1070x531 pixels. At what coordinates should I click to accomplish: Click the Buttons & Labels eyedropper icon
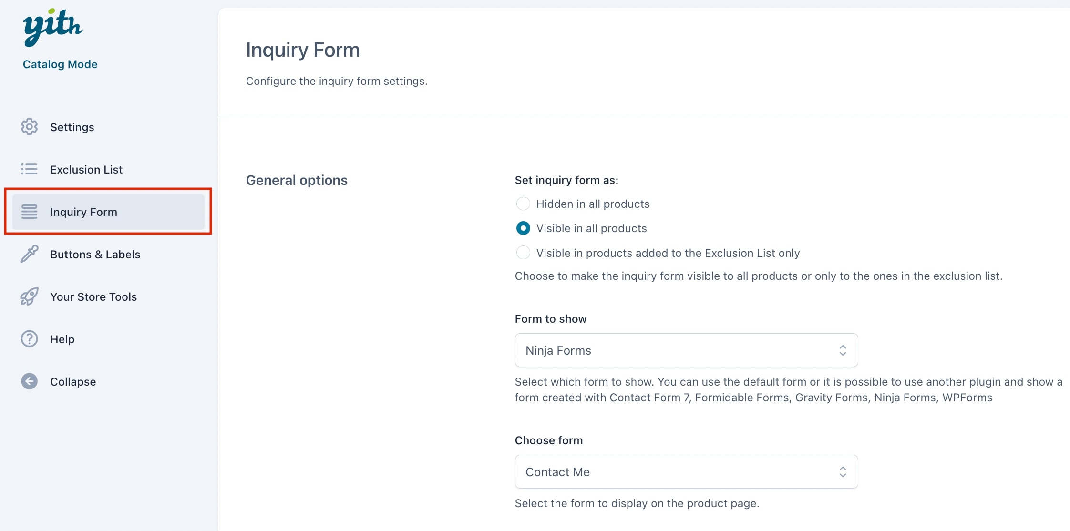pos(29,254)
